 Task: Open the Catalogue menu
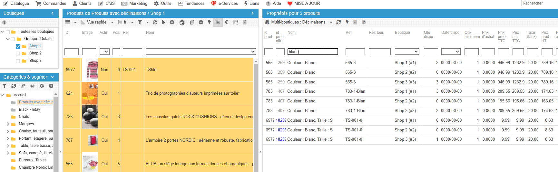[16, 4]
